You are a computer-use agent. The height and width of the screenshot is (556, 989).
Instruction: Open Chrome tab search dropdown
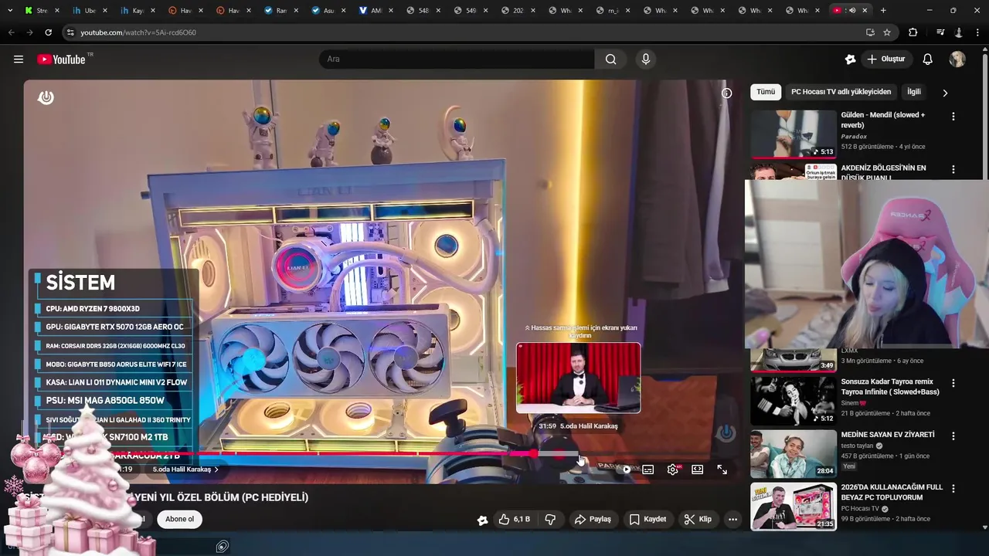coord(10,10)
